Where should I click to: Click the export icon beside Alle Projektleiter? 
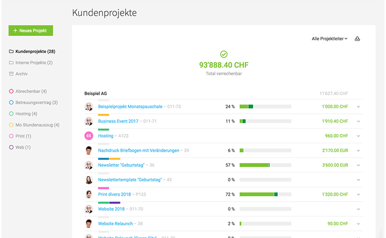357,39
